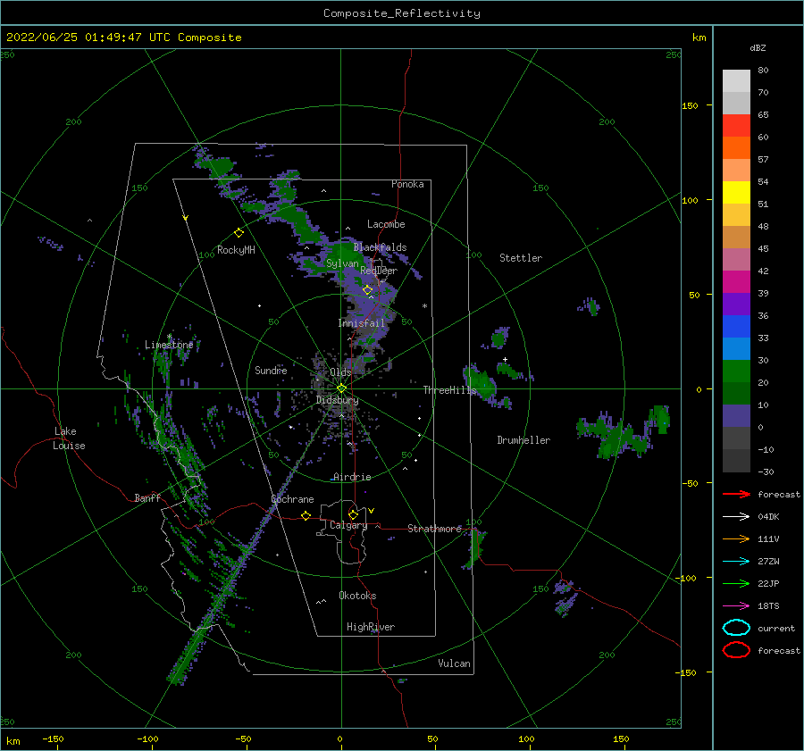Click the magenta 18TS arrow icon
The width and height of the screenshot is (804, 751).
pyautogui.click(x=736, y=606)
